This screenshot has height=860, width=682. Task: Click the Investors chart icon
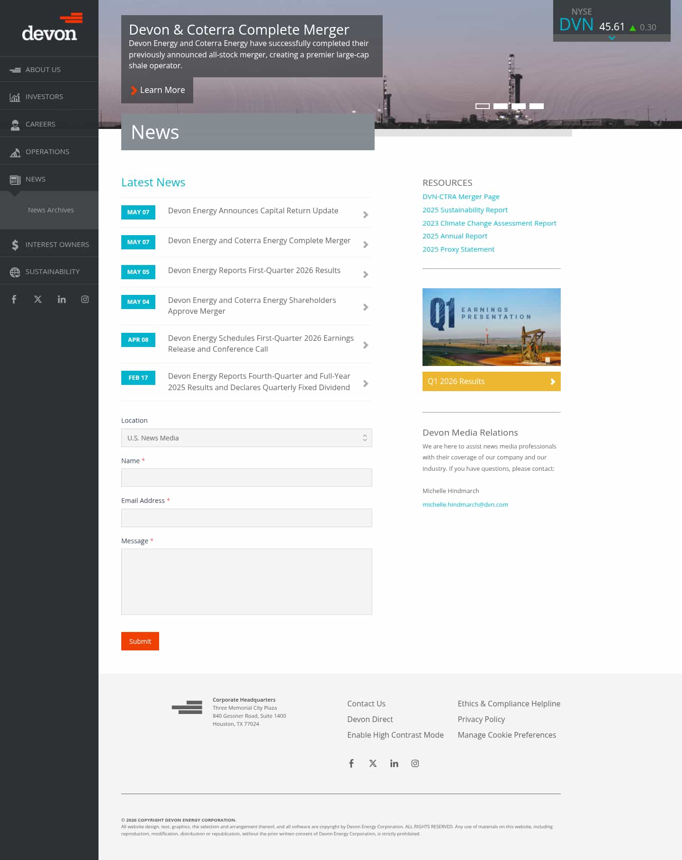click(15, 97)
